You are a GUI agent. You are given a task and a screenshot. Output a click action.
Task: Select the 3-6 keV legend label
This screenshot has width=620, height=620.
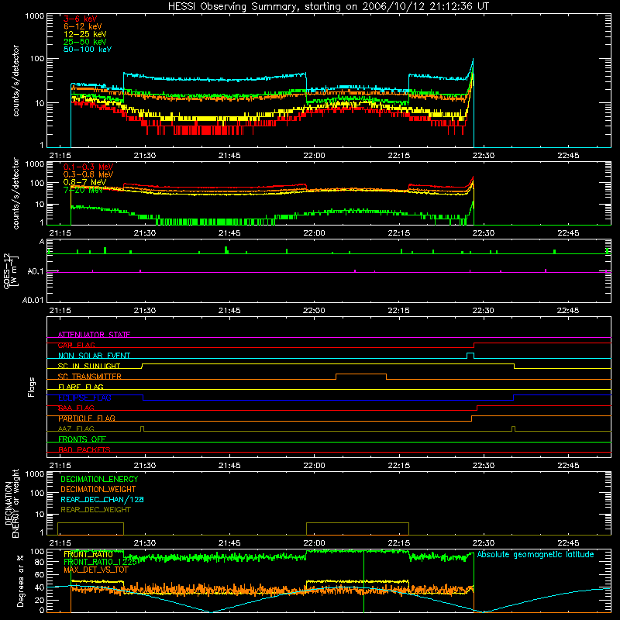pos(81,19)
